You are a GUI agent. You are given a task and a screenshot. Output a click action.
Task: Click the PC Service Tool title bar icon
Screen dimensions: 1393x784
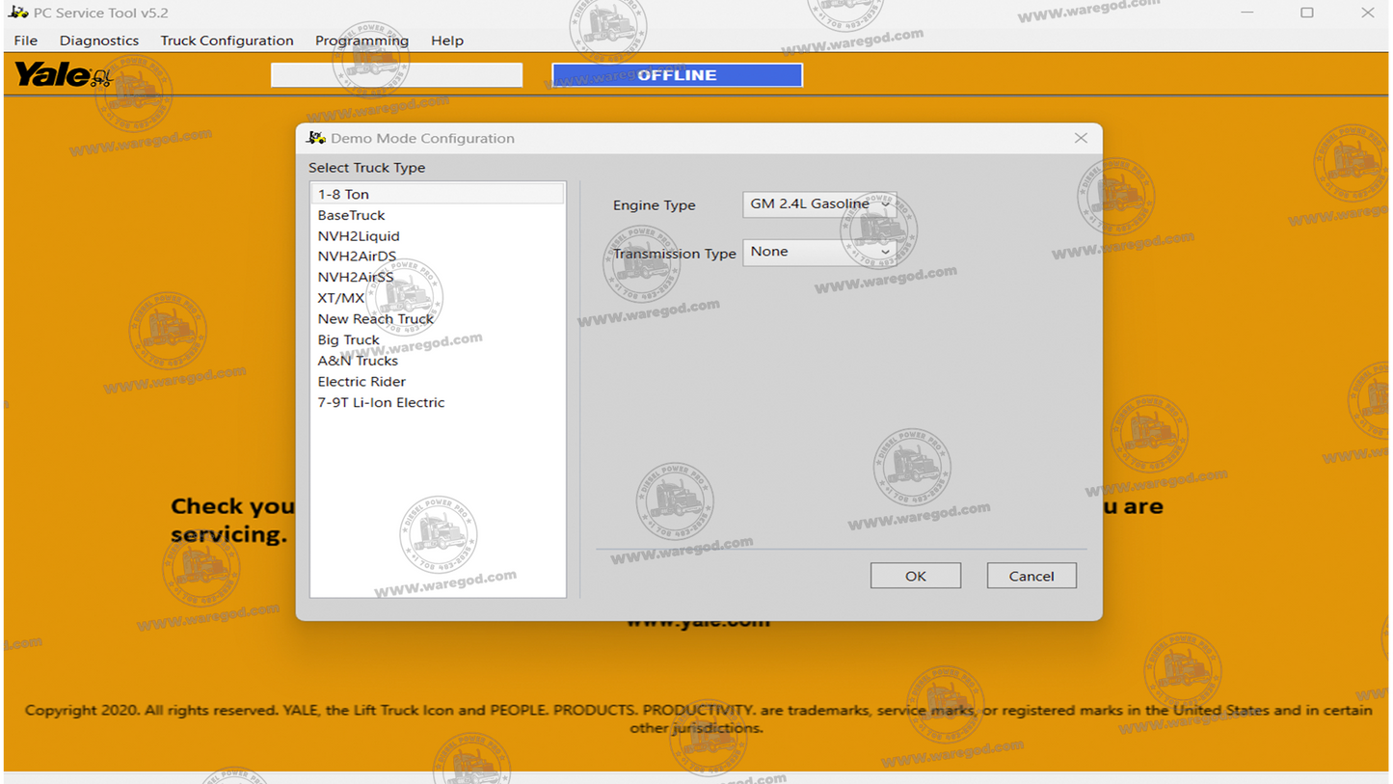pos(18,13)
